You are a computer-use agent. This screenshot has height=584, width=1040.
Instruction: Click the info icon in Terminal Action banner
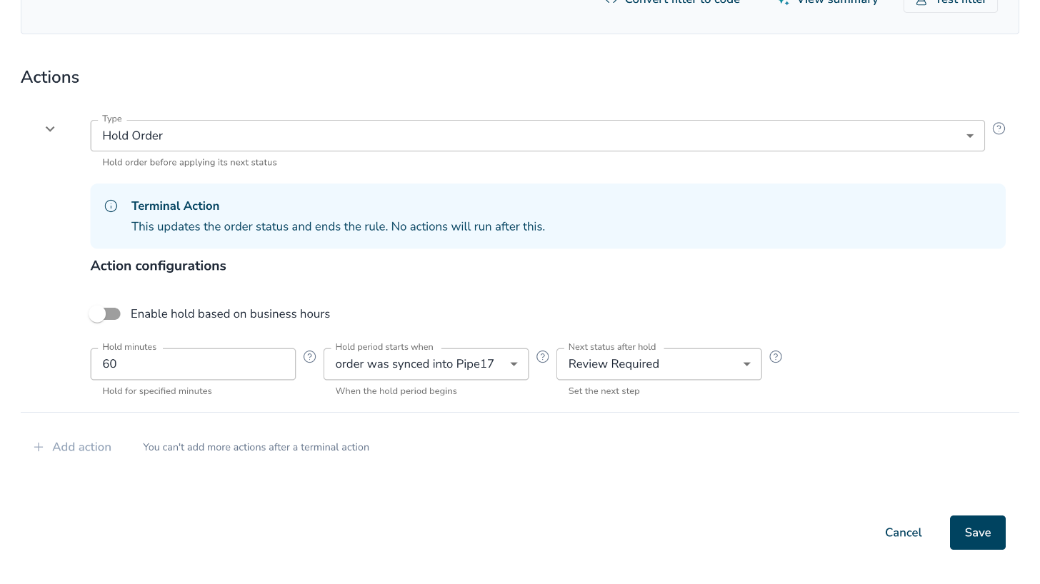coord(111,206)
